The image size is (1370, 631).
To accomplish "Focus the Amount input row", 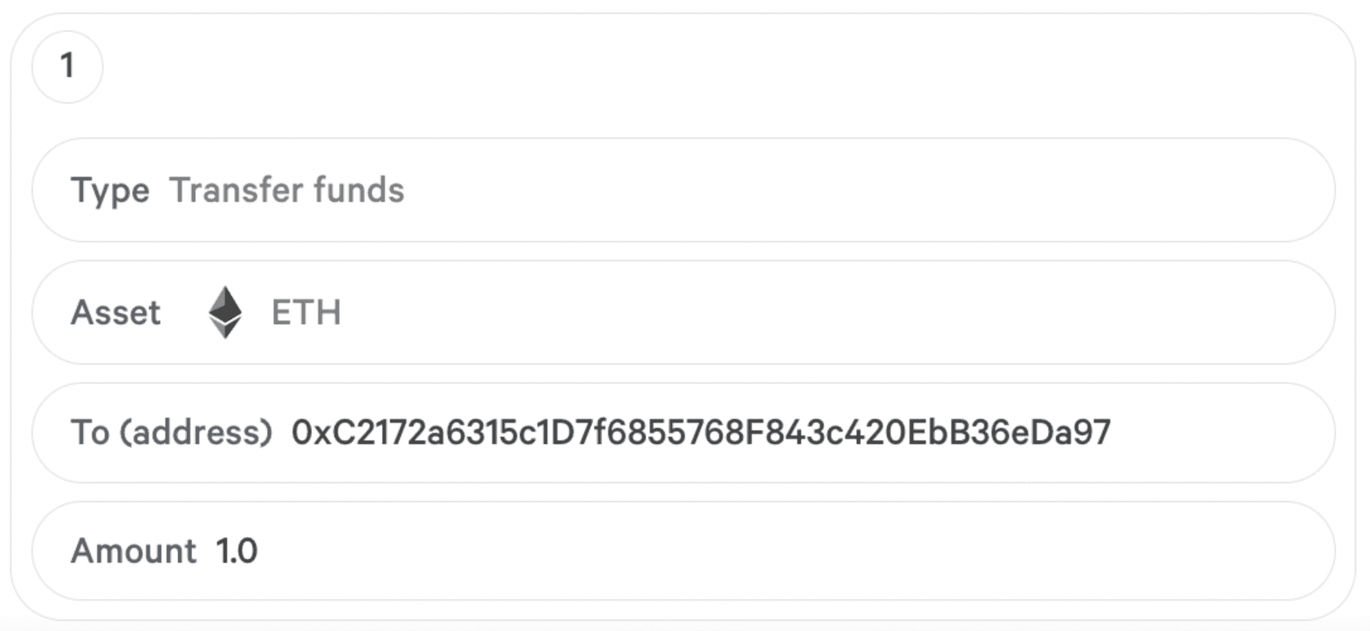I will (x=683, y=551).
